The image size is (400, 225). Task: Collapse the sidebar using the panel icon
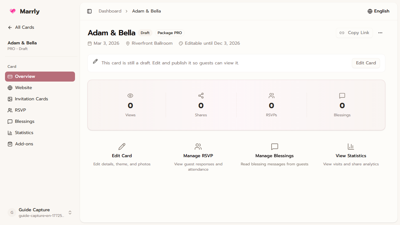pyautogui.click(x=89, y=11)
